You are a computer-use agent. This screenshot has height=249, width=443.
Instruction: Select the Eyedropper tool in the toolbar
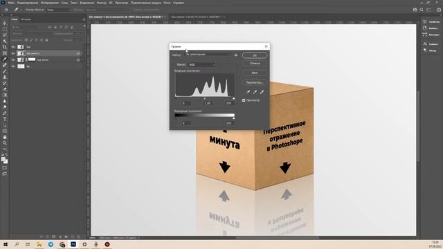coord(5,59)
